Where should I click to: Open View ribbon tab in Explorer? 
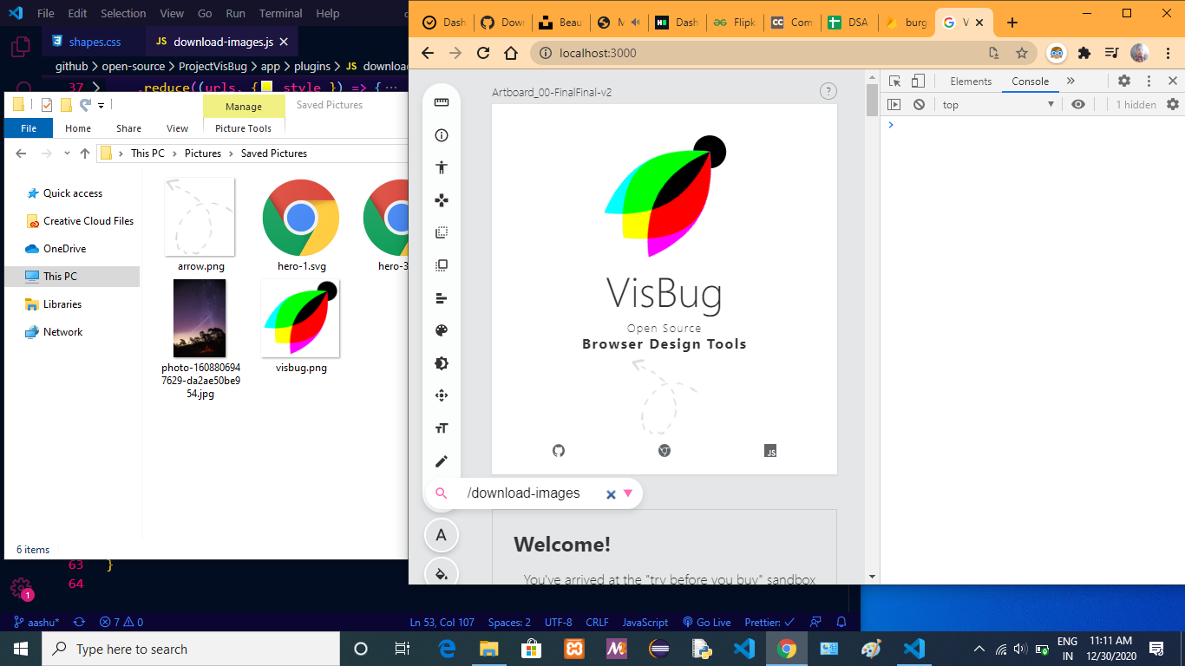(177, 128)
